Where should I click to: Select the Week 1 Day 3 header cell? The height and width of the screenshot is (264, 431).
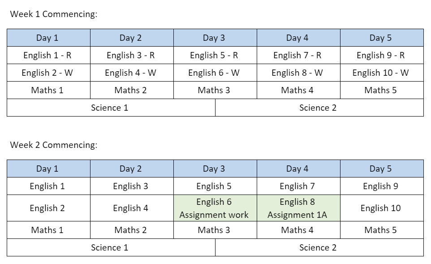215,38
